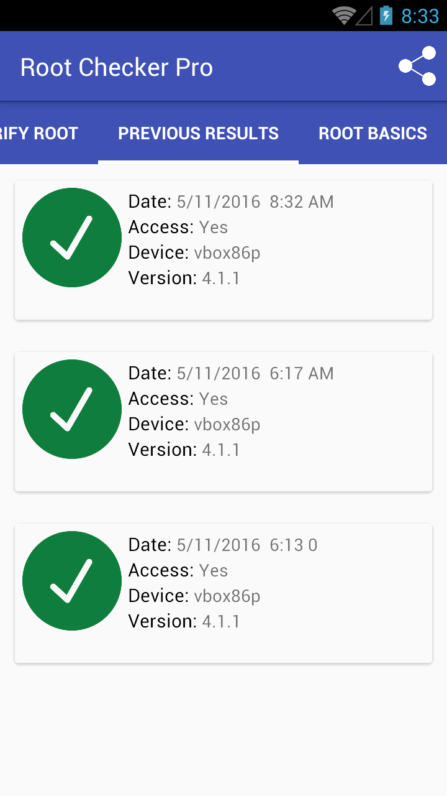This screenshot has height=796, width=447.
Task: Tap 'Access: Yes' in the first result
Action: click(x=178, y=227)
